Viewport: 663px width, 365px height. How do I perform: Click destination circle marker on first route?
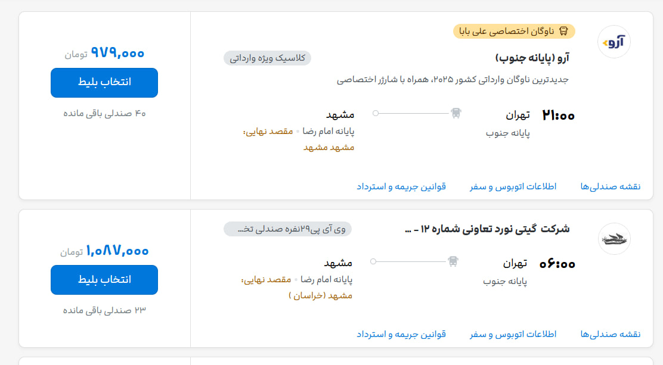(x=376, y=113)
